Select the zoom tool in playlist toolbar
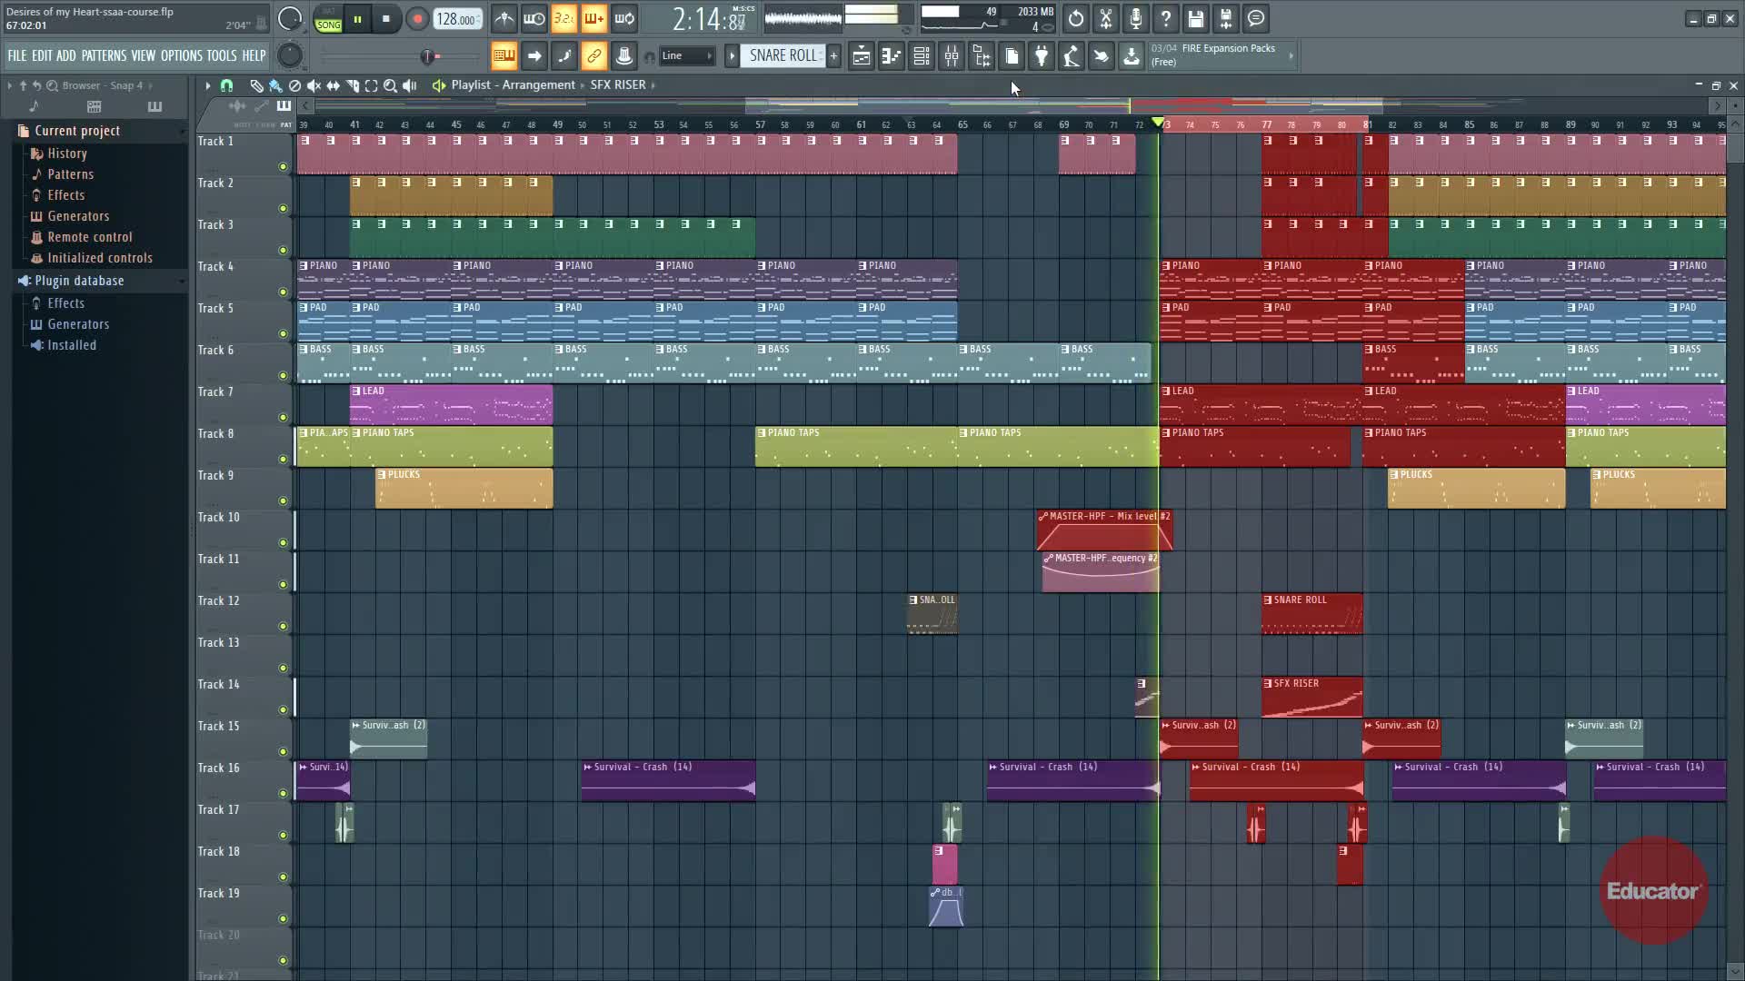The width and height of the screenshot is (1745, 981). pyautogui.click(x=390, y=85)
